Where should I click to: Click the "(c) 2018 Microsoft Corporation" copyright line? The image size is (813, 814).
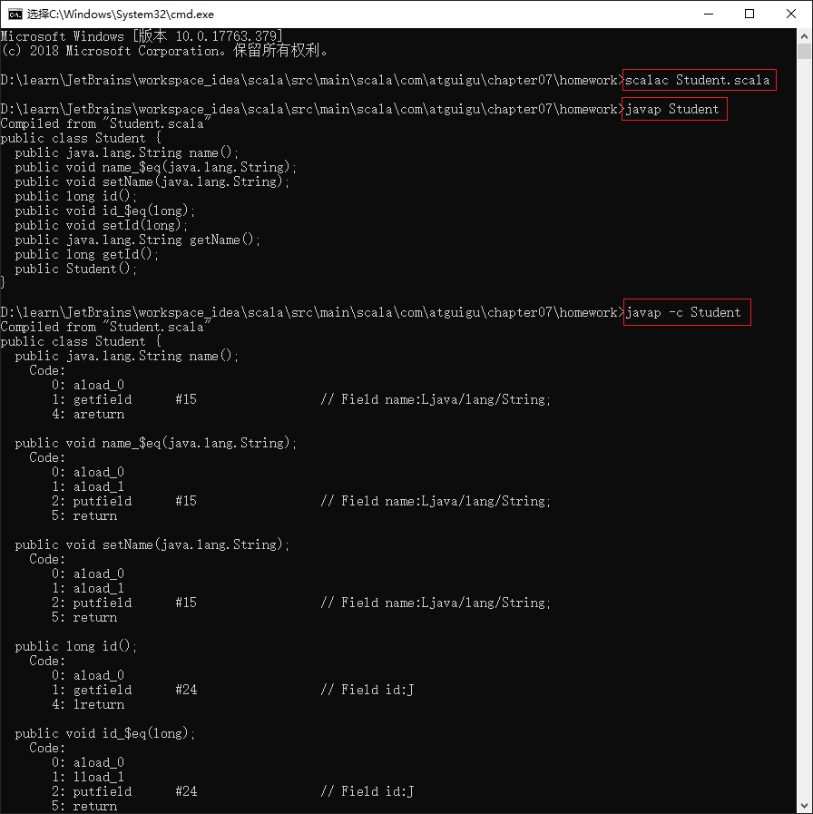[x=164, y=51]
